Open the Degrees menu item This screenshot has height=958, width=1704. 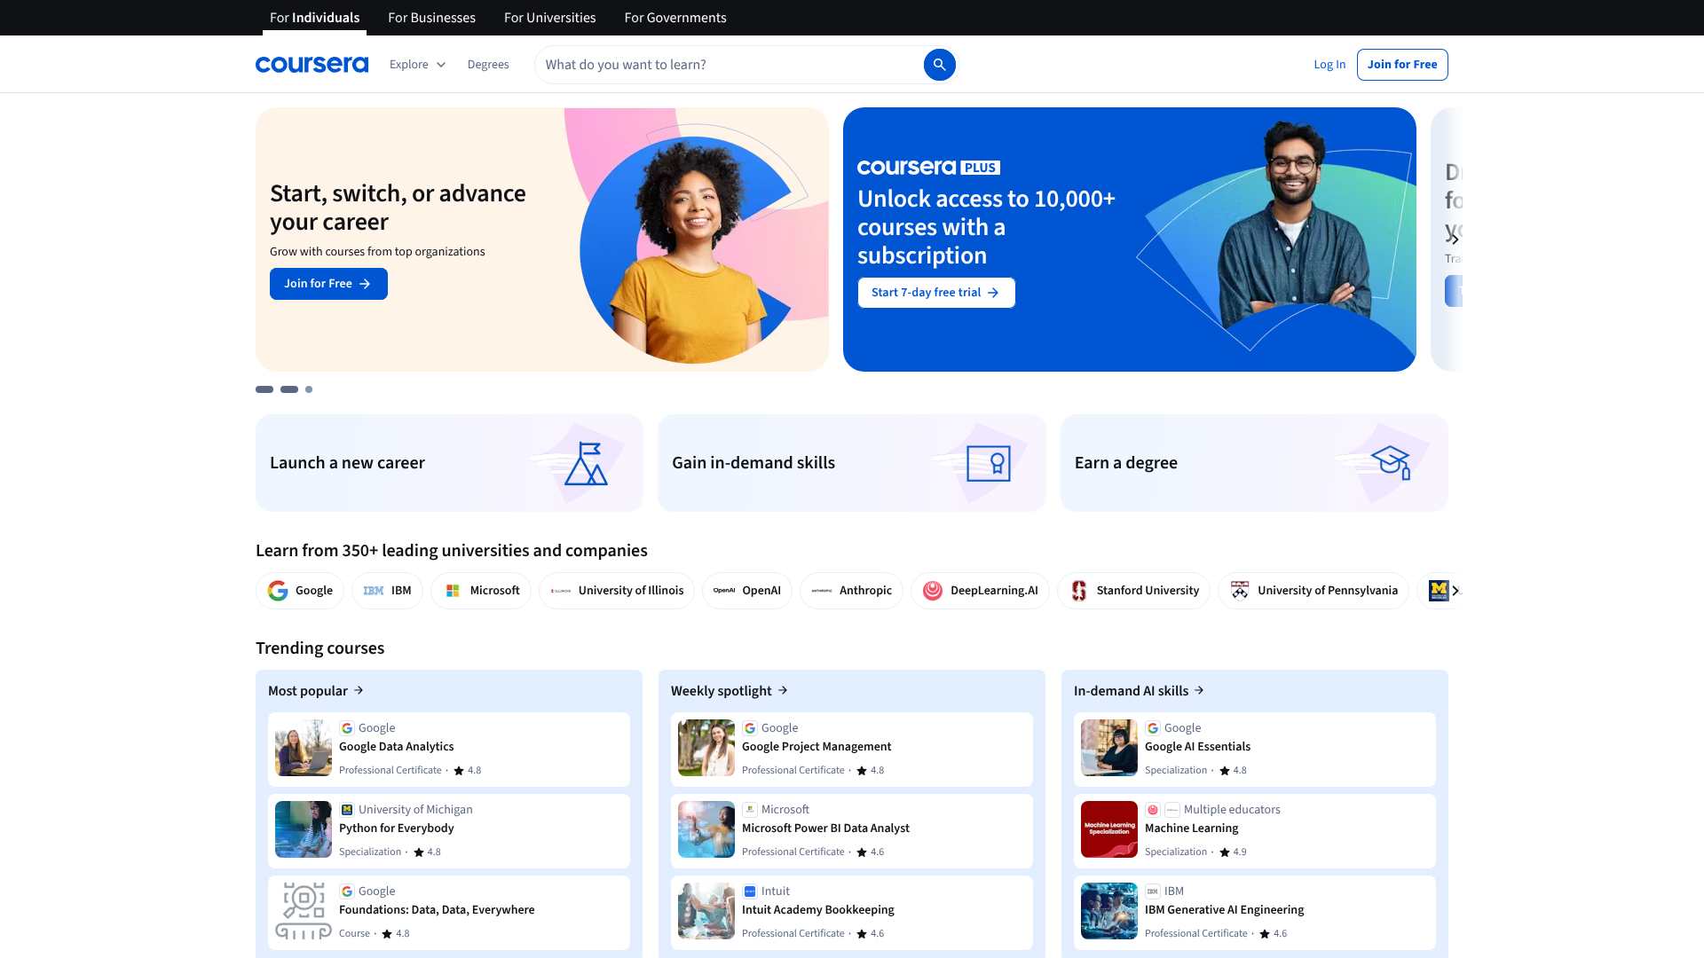pyautogui.click(x=487, y=64)
